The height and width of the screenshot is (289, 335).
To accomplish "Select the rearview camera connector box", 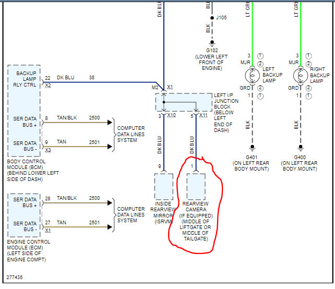I will (x=196, y=186).
